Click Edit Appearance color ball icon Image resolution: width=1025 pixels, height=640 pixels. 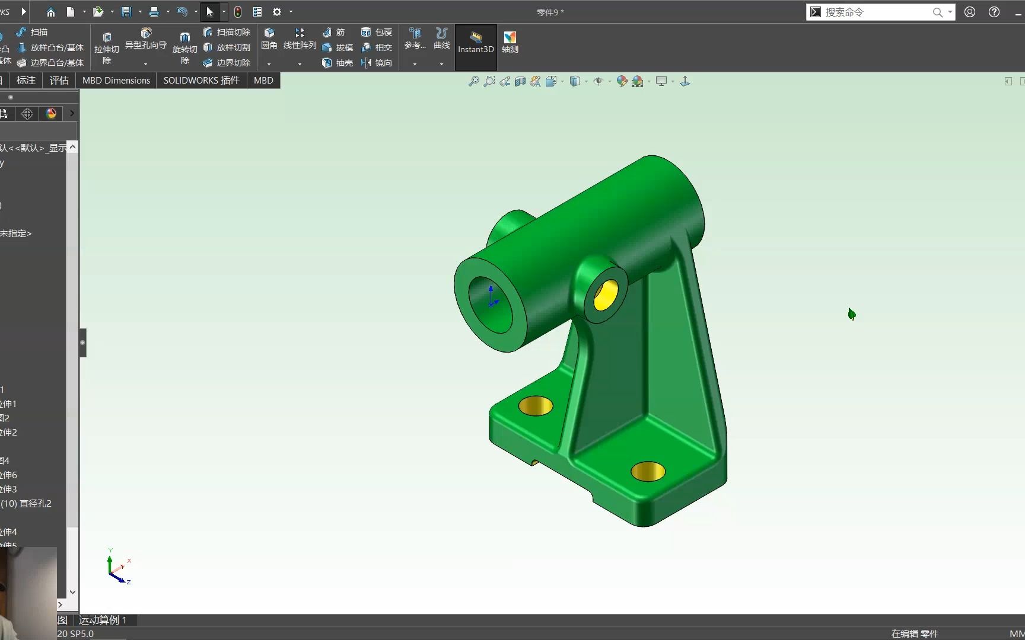(622, 82)
